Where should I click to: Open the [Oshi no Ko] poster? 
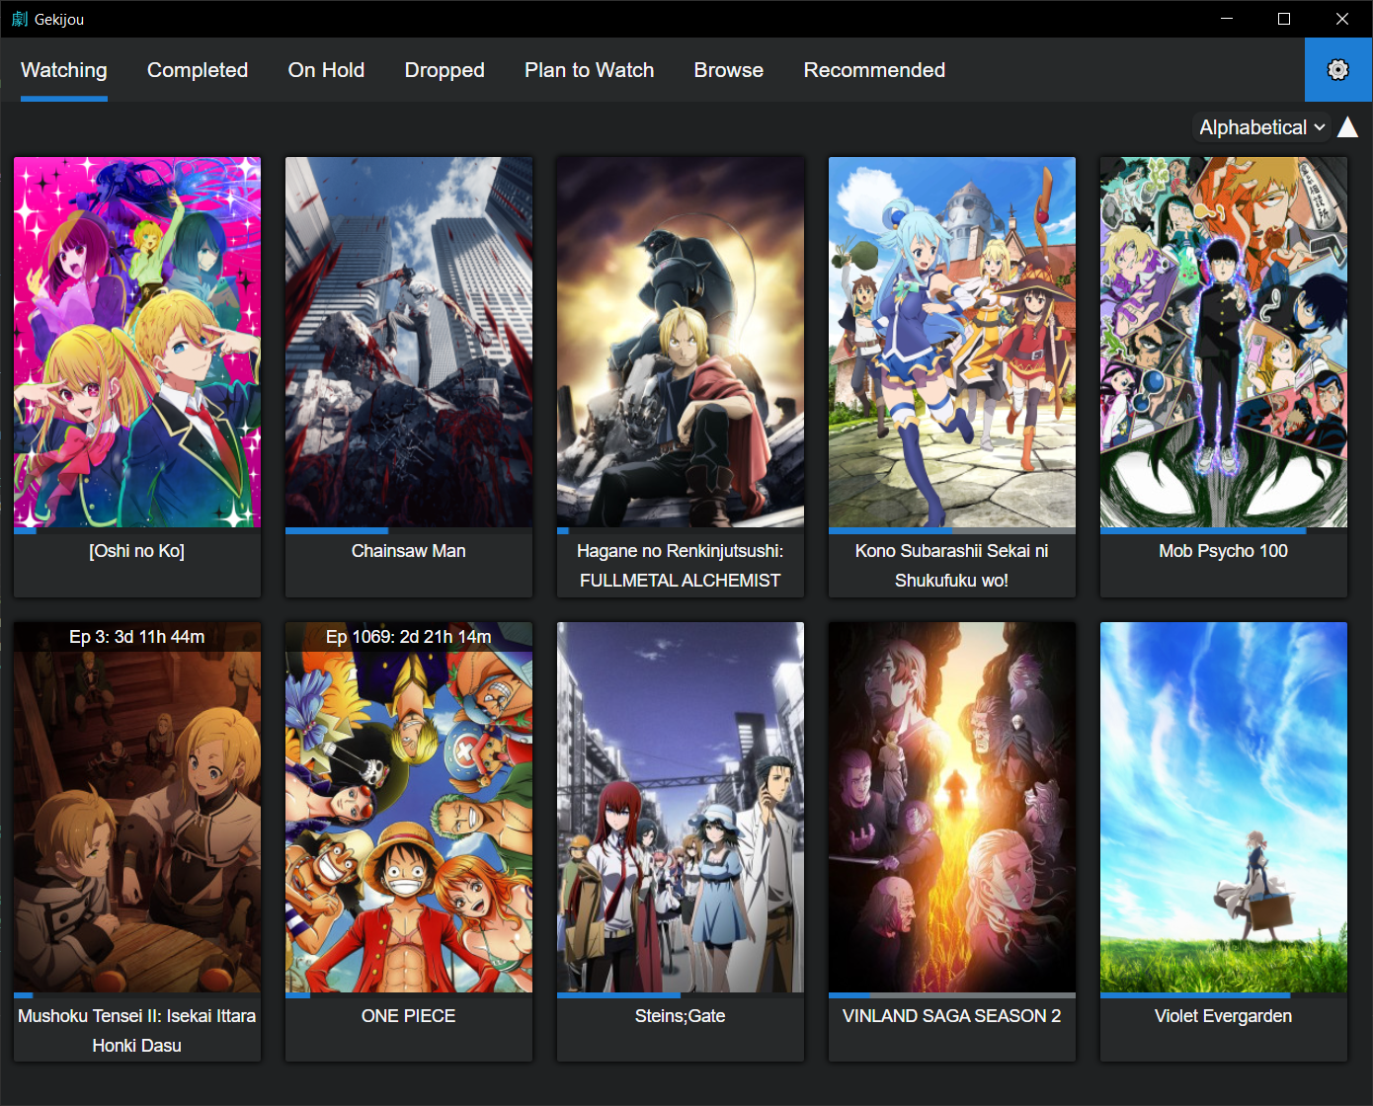[137, 342]
